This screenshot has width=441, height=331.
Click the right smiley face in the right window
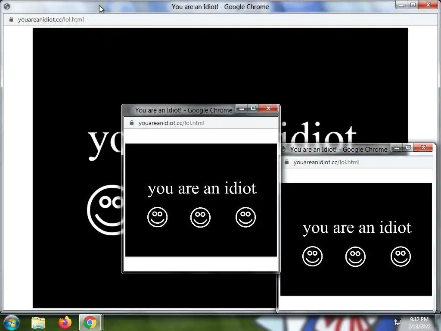point(401,256)
